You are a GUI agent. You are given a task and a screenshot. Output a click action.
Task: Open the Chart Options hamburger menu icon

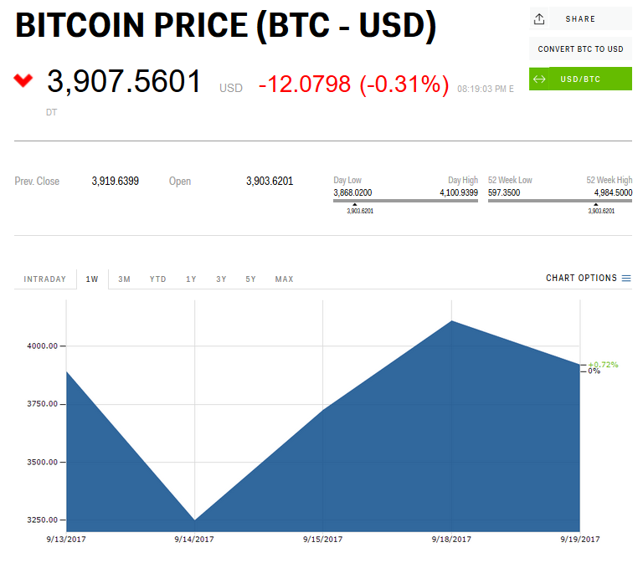pyautogui.click(x=626, y=279)
